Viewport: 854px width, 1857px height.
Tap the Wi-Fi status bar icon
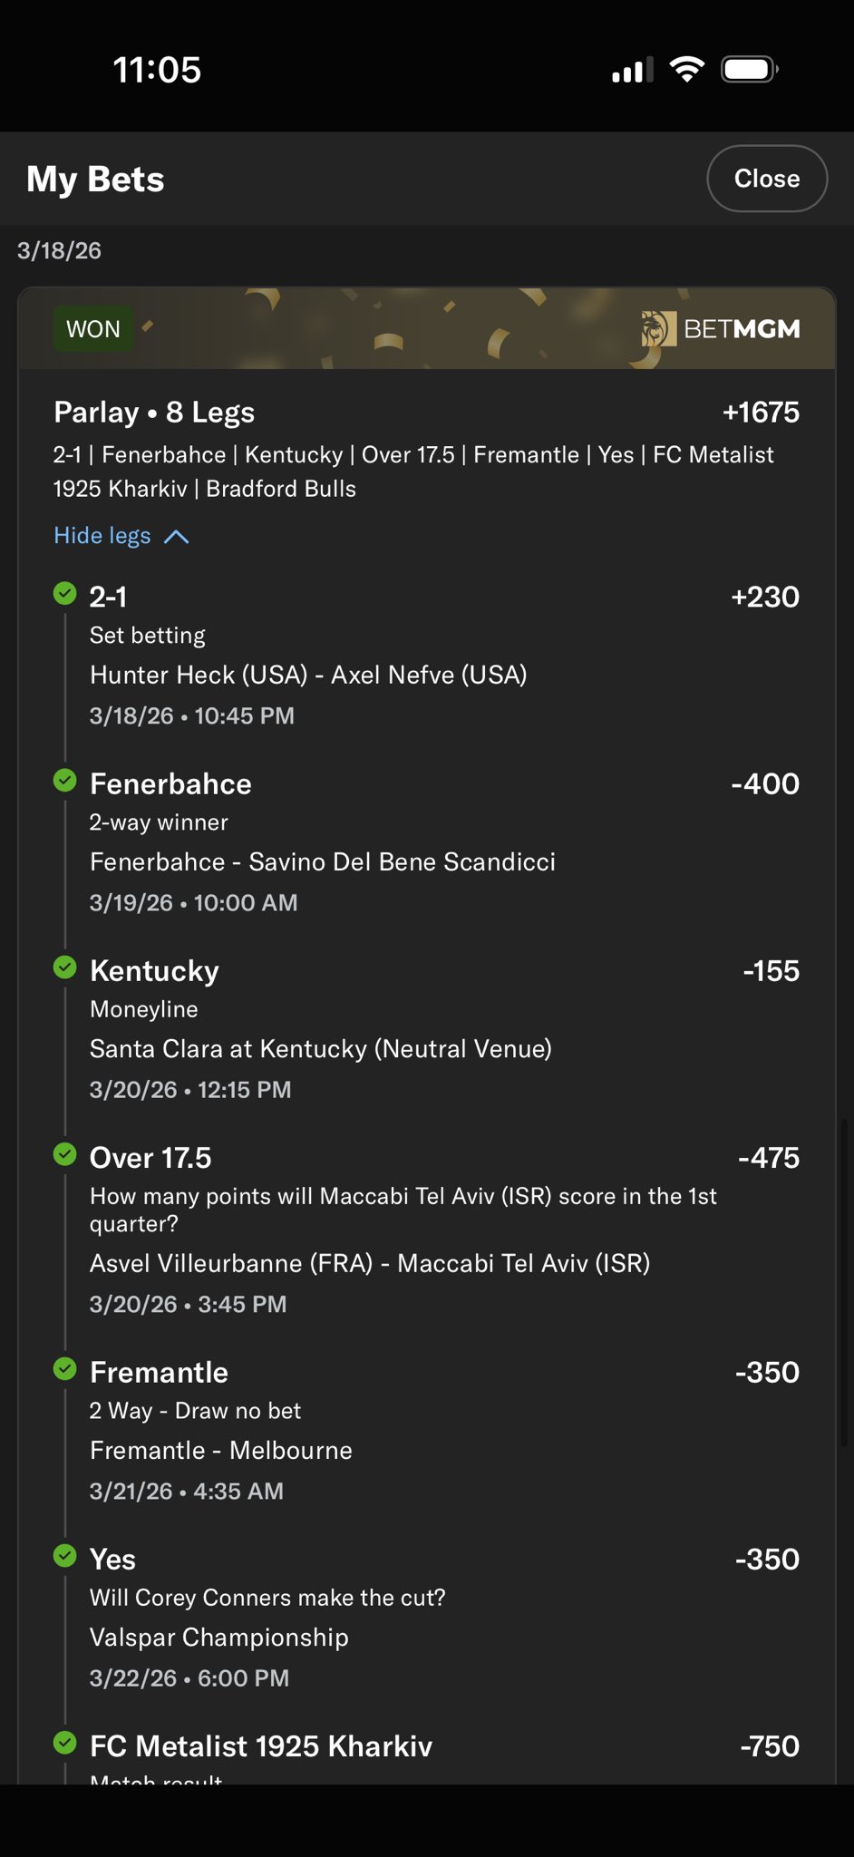pyautogui.click(x=686, y=70)
